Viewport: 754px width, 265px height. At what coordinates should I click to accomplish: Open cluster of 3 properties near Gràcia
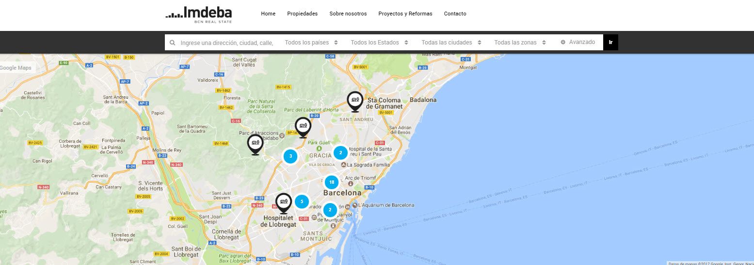[290, 156]
